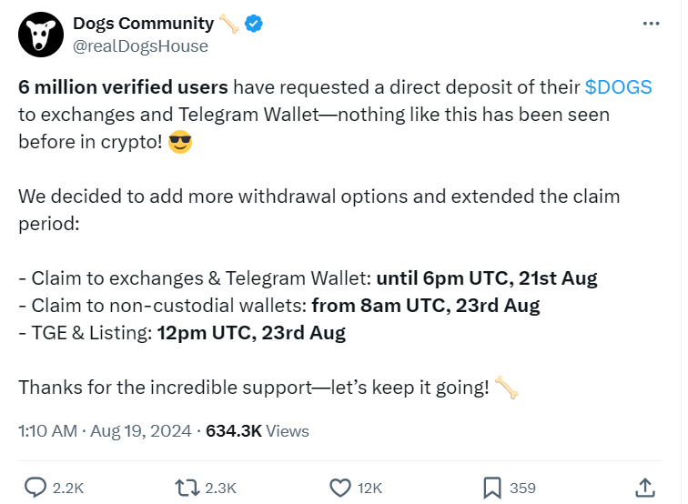Toggle the bookmark icon
This screenshot has width=688, height=504.
click(x=492, y=488)
